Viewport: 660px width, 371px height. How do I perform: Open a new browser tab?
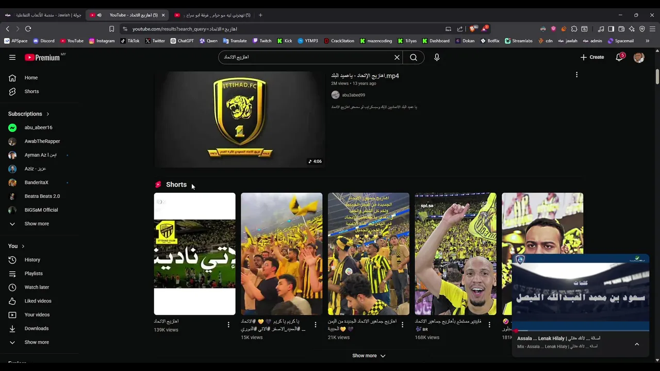tap(260, 15)
